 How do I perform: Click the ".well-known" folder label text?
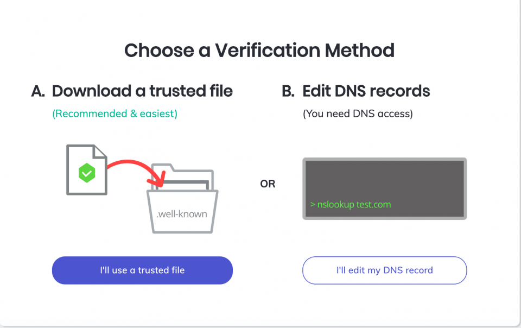coord(182,214)
